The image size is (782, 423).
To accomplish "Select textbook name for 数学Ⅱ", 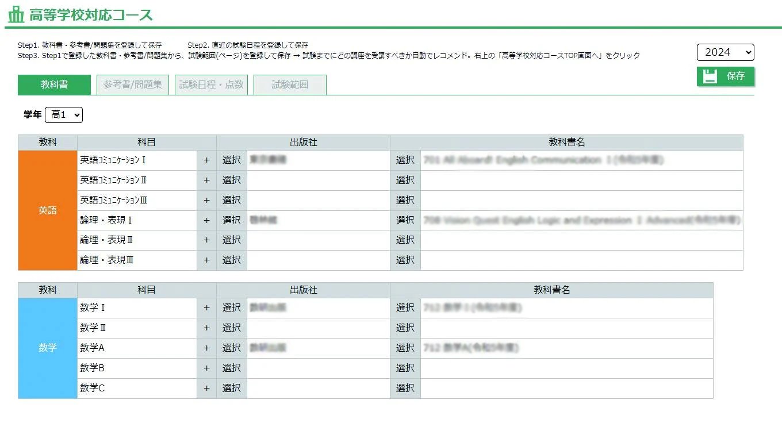I will pos(405,328).
